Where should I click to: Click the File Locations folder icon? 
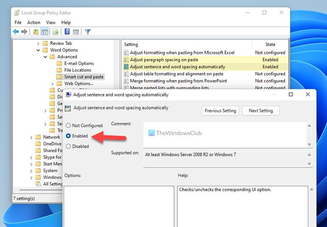(59, 70)
